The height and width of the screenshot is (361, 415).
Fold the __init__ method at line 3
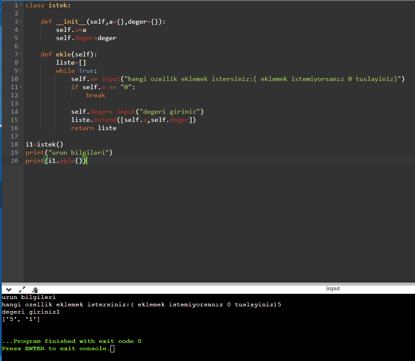coord(21,22)
